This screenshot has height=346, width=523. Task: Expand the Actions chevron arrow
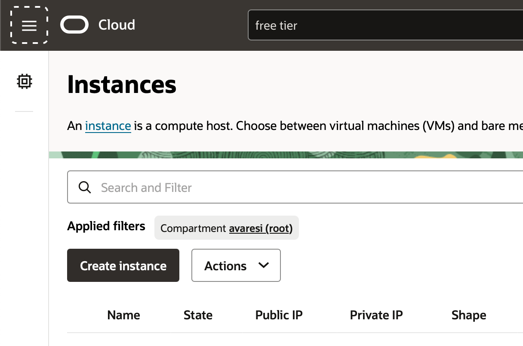(264, 266)
